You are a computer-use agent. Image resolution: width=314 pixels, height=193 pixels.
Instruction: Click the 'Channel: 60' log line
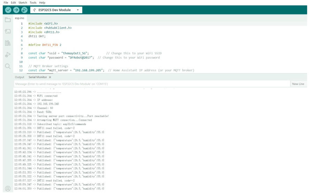[x=33, y=108]
